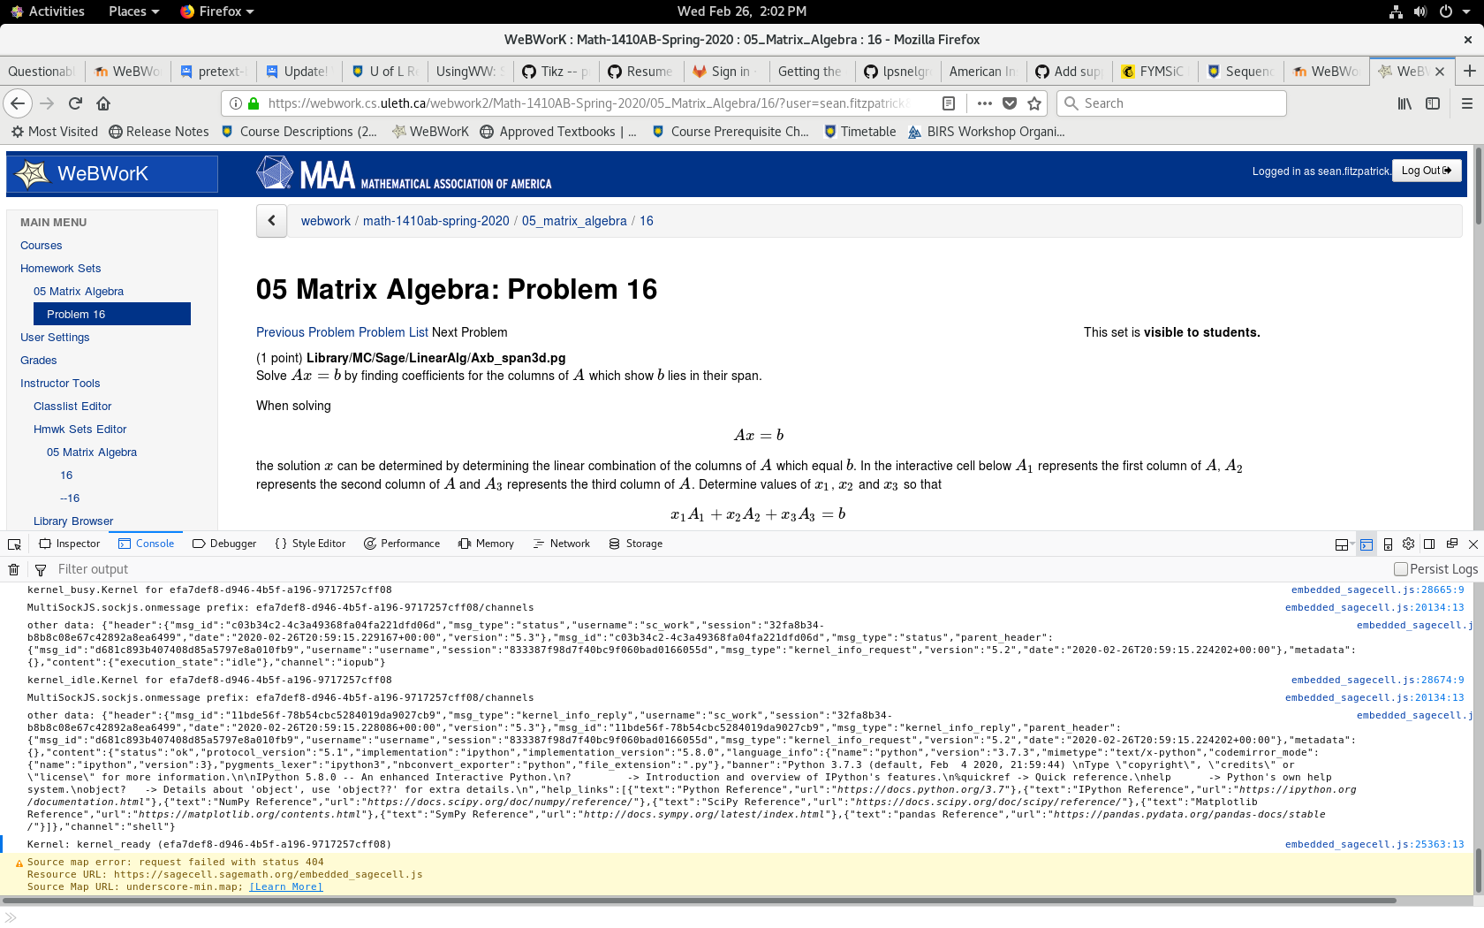This screenshot has width=1484, height=928.
Task: Toggle responsive design mode
Action: point(1388,544)
